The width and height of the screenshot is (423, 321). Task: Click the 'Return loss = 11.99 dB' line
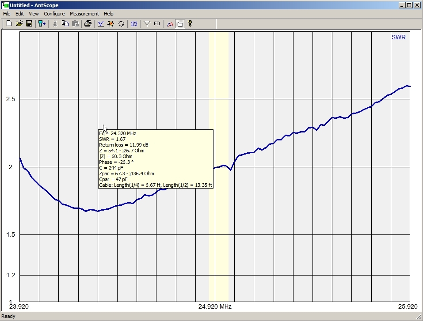coord(124,145)
